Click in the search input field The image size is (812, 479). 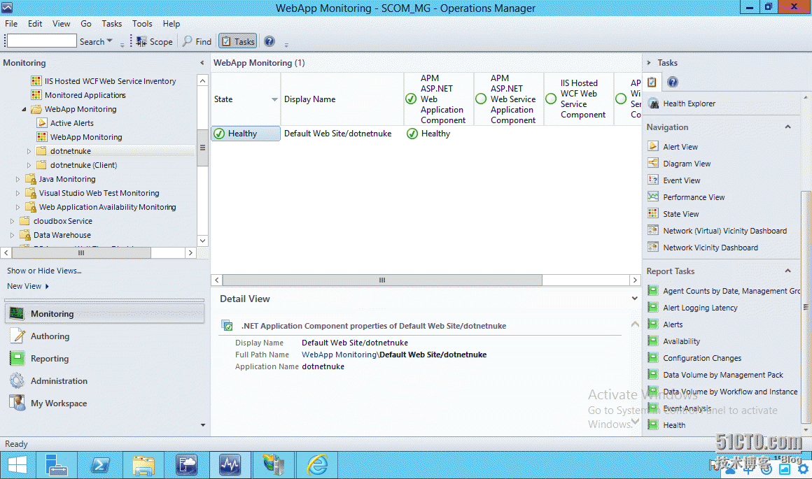pos(42,41)
